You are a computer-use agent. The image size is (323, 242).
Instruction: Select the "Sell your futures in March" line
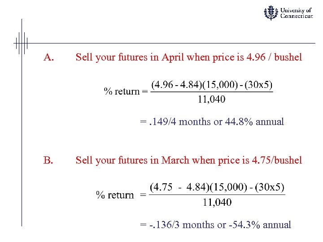point(188,160)
